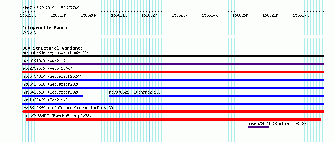
Task: Click the 156625k ruler tick label
Action: [240, 15]
